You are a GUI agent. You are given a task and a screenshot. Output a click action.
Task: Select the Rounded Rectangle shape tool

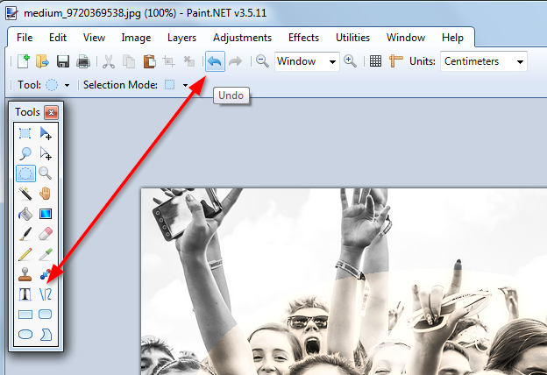(x=46, y=314)
